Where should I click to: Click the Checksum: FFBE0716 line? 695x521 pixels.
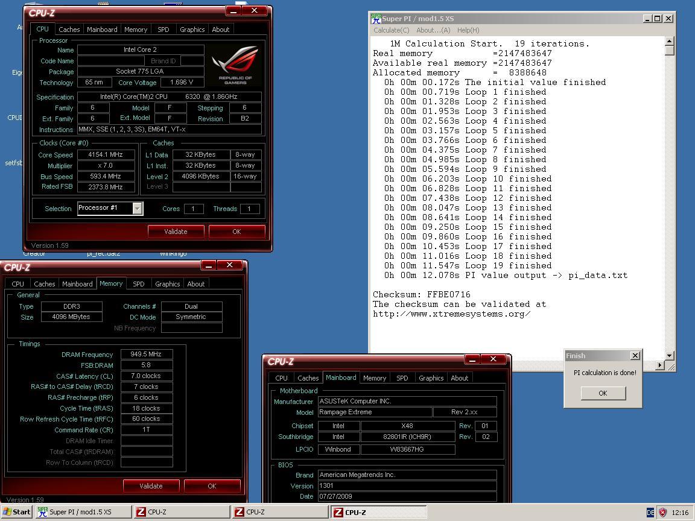pyautogui.click(x=422, y=295)
